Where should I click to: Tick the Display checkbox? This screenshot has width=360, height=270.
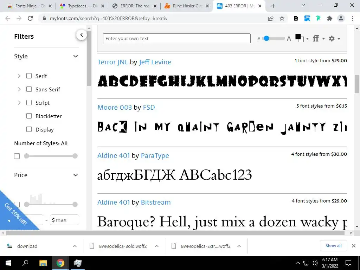(29, 129)
